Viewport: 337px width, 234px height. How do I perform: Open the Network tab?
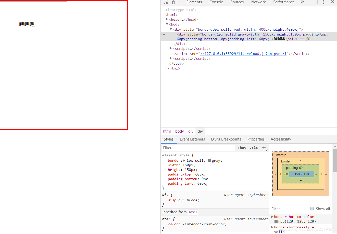pyautogui.click(x=258, y=2)
